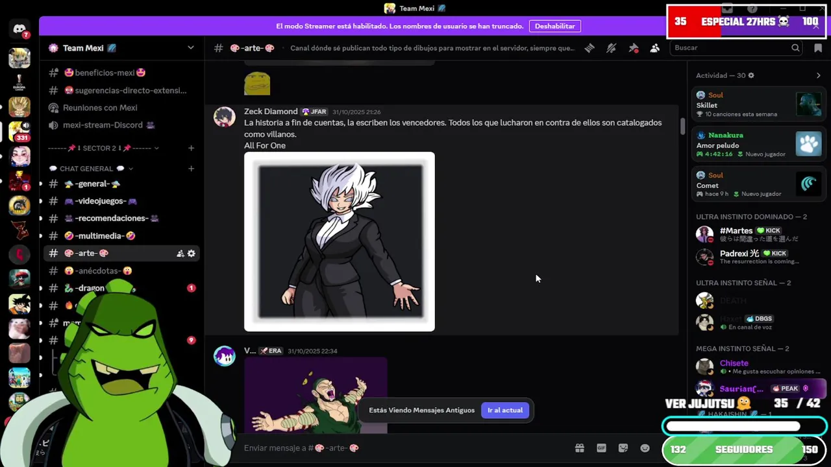
Task: Open server icon with 331 badge
Action: pyautogui.click(x=19, y=132)
